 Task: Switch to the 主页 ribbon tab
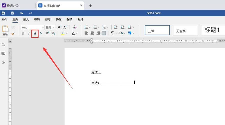(15, 19)
